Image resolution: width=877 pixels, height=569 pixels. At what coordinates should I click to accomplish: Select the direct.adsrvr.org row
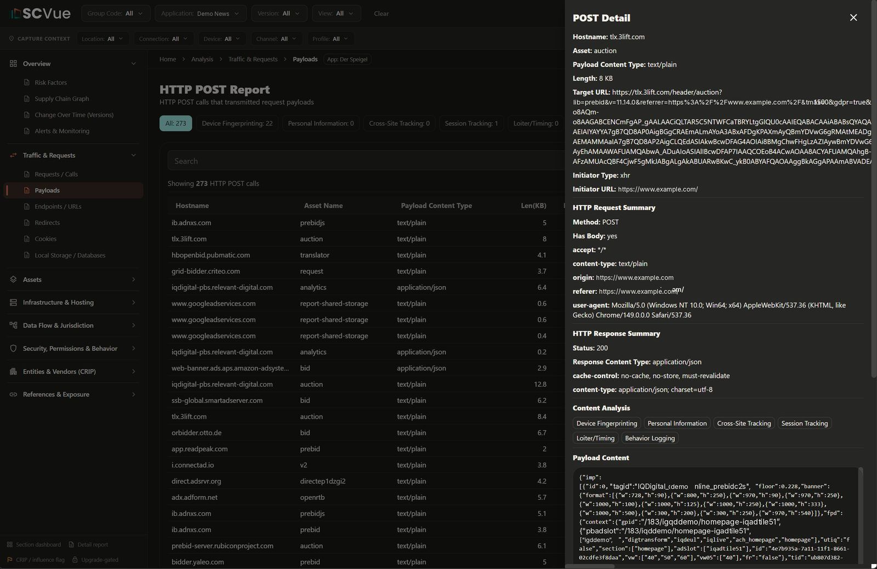[x=366, y=481]
